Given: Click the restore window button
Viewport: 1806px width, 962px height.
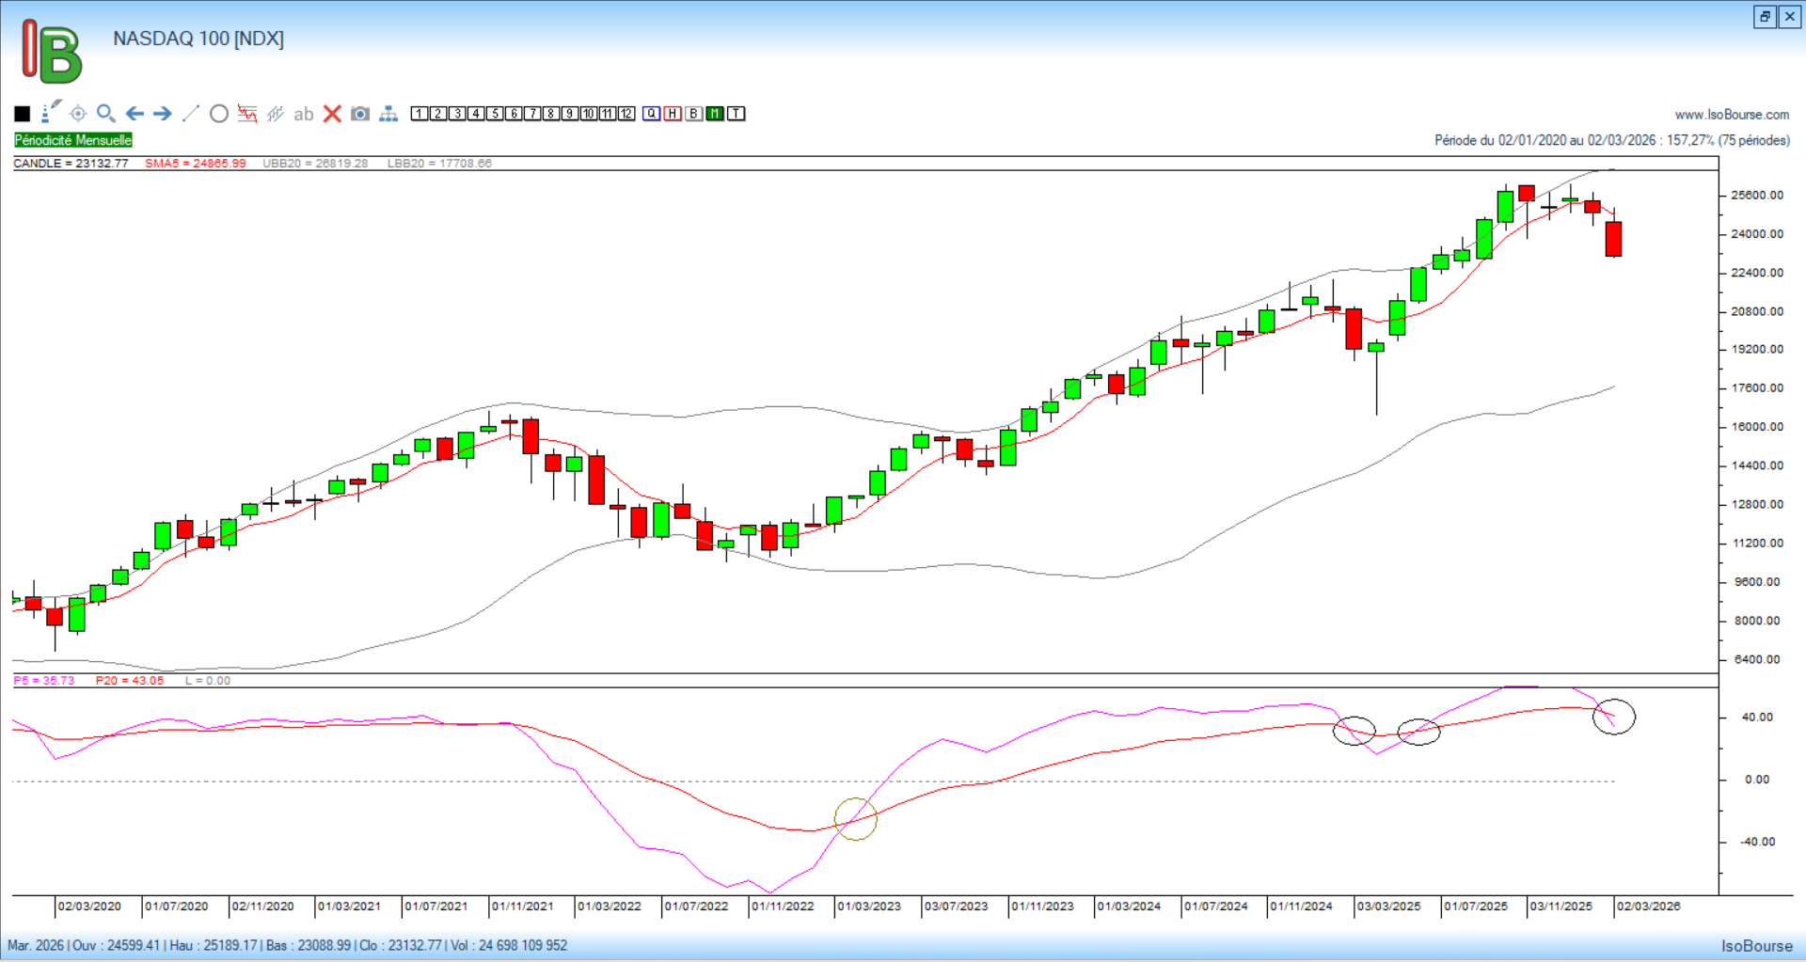Looking at the screenshot, I should [x=1765, y=17].
